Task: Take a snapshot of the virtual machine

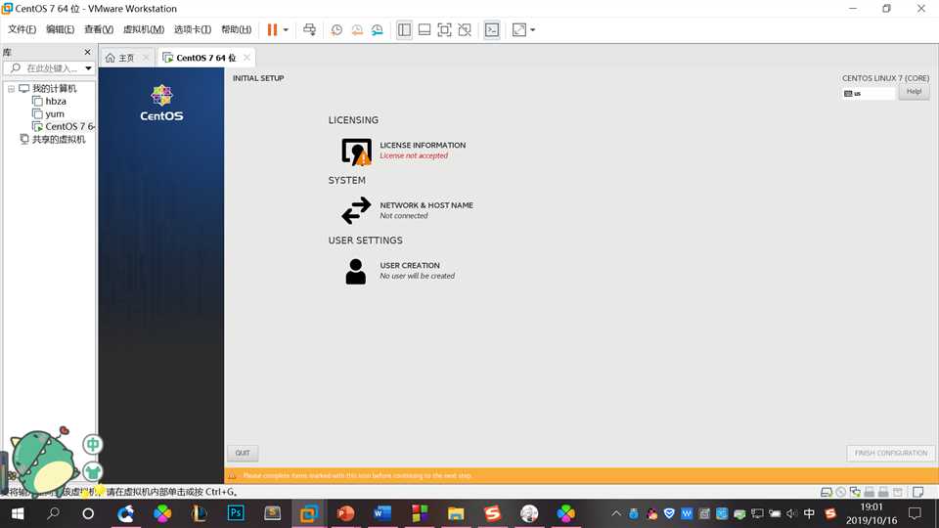Action: (x=336, y=30)
